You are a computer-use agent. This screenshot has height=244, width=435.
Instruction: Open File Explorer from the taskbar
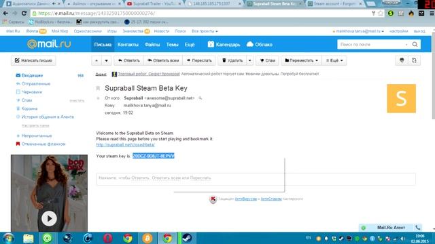(x=28, y=238)
